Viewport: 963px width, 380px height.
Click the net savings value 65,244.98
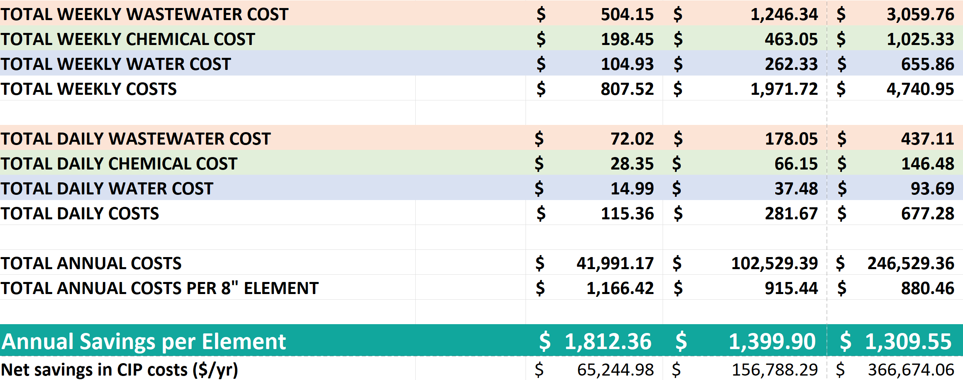tap(616, 370)
